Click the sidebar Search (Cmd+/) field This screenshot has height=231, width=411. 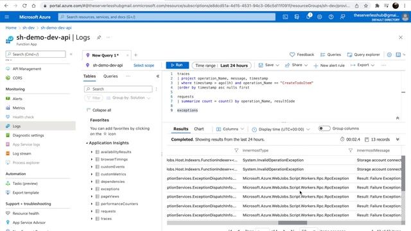[36, 54]
